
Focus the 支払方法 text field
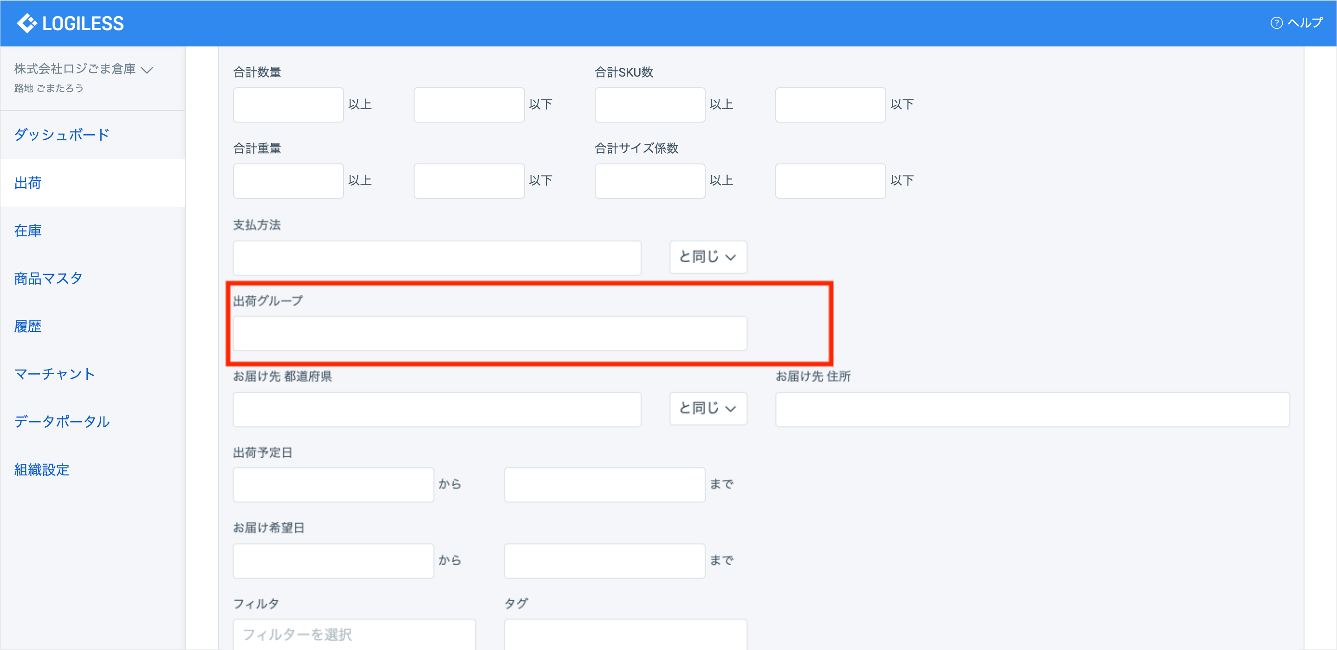click(436, 258)
